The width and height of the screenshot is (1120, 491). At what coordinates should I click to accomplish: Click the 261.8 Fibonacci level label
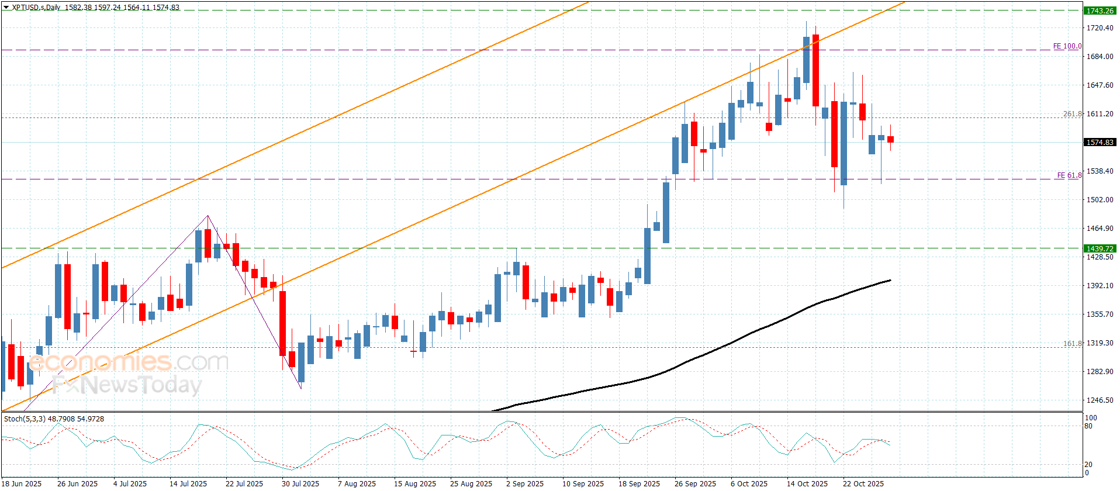pyautogui.click(x=1073, y=114)
